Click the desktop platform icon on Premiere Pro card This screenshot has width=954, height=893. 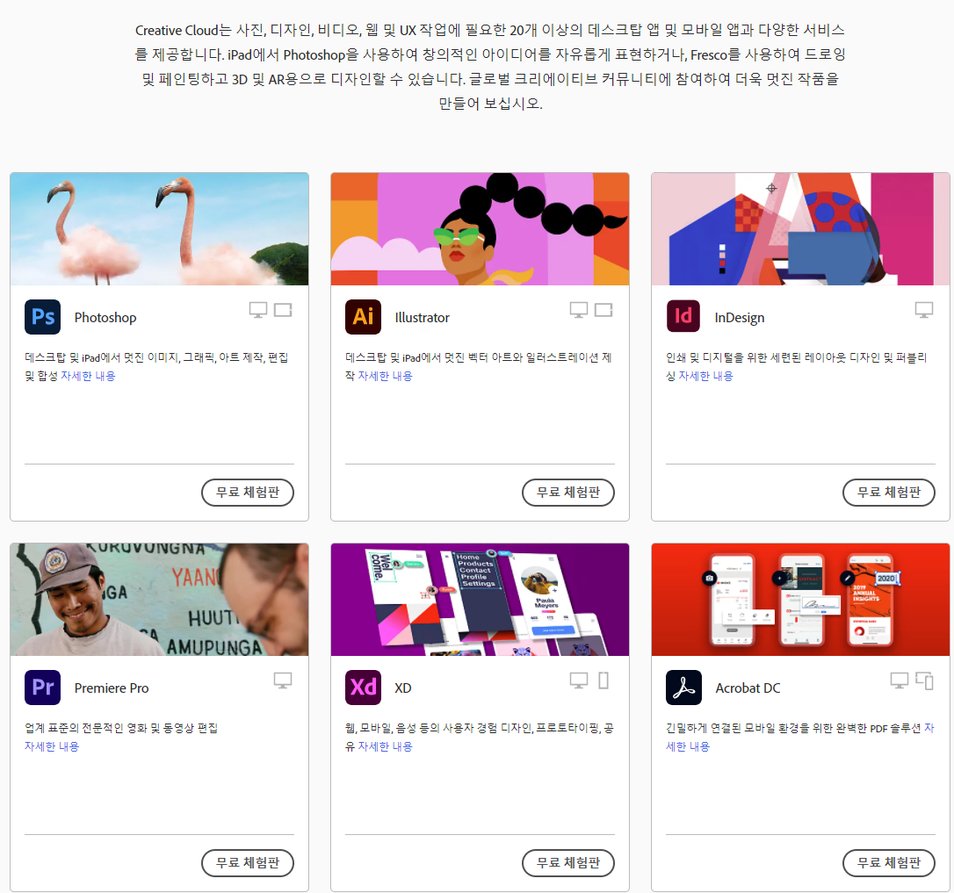(x=283, y=681)
